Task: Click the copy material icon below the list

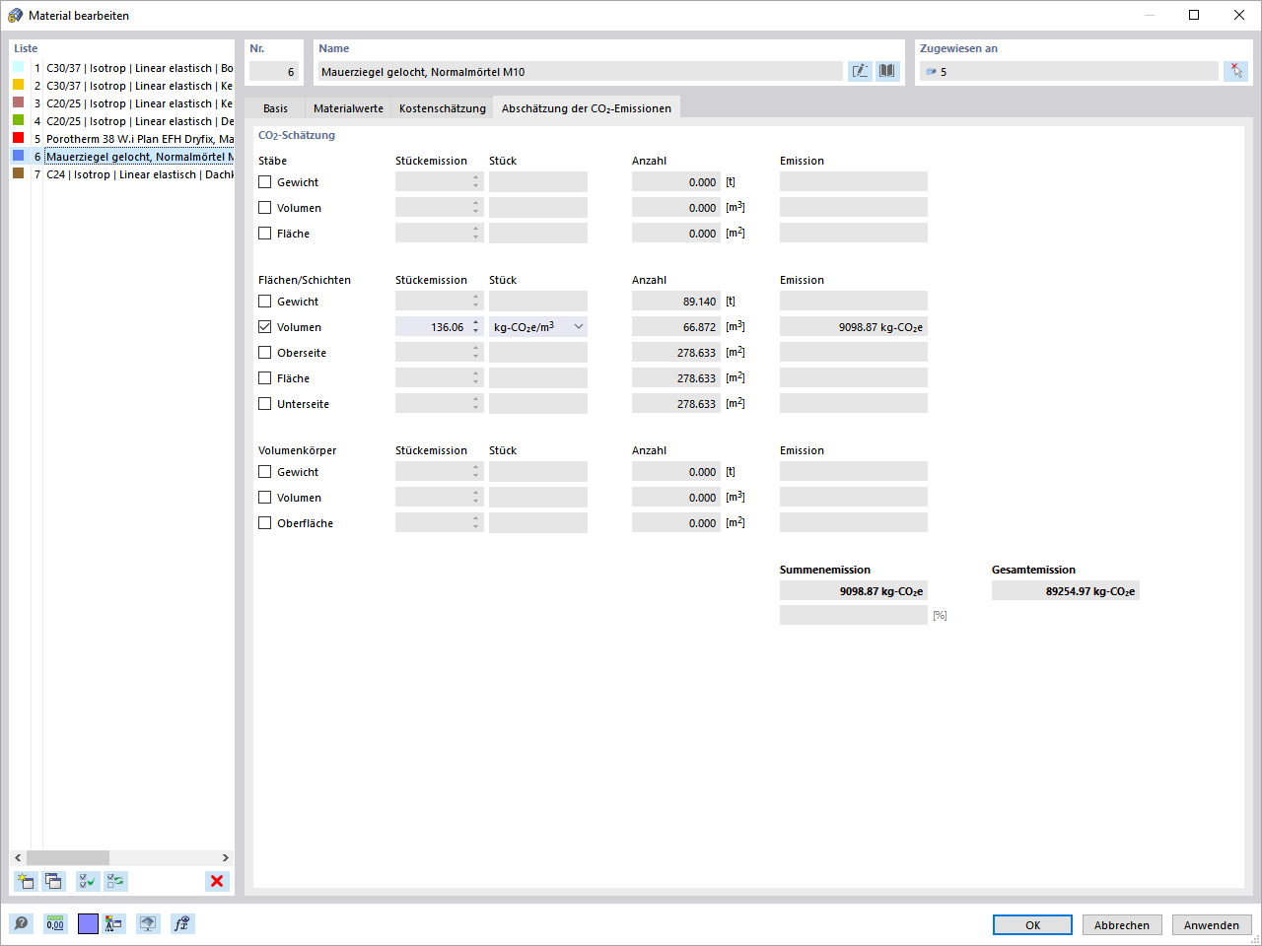Action: [x=53, y=881]
